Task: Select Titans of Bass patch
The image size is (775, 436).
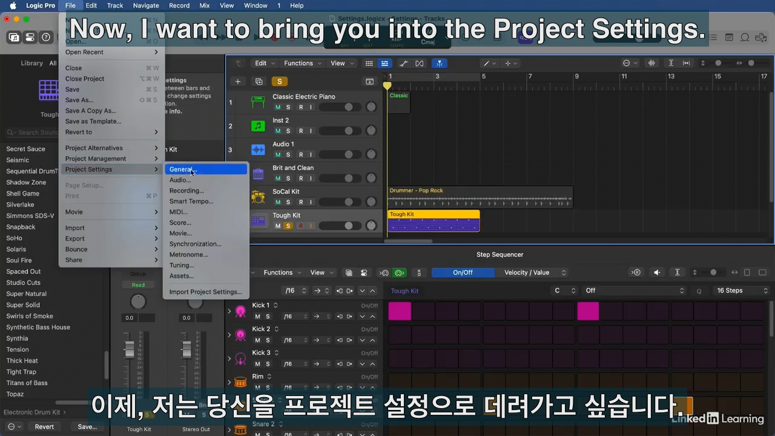Action: point(27,383)
